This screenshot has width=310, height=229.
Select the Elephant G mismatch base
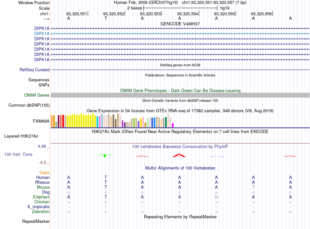217,197
